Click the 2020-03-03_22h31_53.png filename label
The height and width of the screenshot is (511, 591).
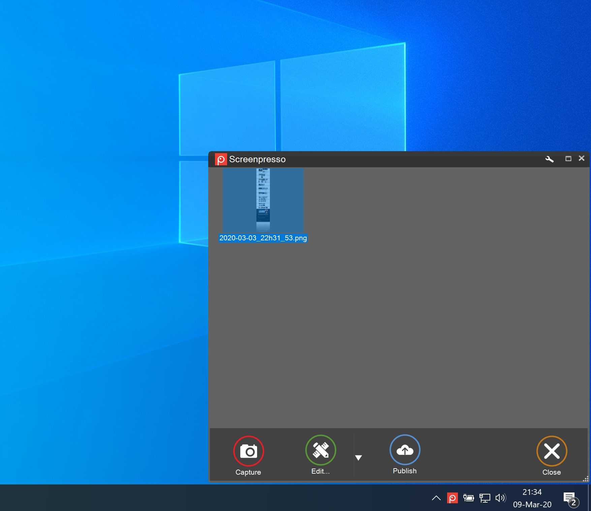[x=263, y=238]
